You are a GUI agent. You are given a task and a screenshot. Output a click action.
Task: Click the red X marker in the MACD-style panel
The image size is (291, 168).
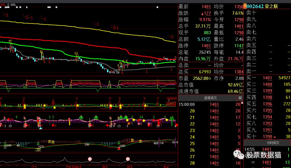coord(119,148)
